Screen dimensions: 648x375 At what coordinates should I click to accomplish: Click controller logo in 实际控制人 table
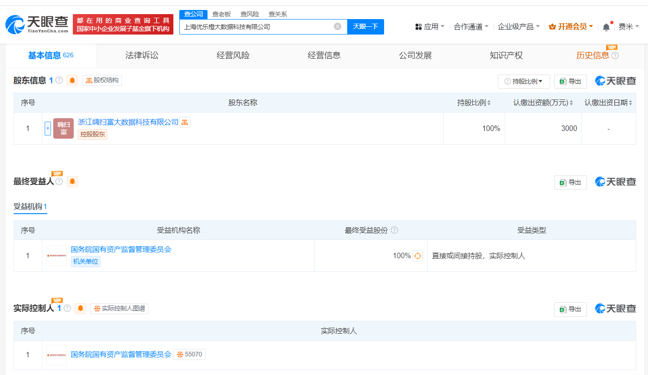pyautogui.click(x=56, y=355)
